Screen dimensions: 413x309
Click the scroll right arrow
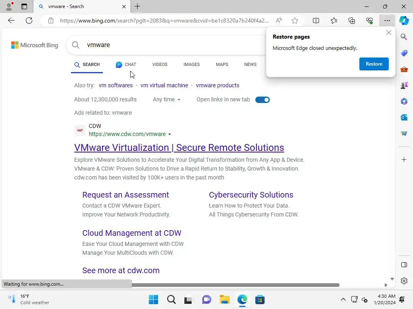coord(386,285)
